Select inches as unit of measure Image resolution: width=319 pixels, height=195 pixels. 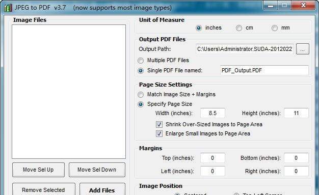[x=199, y=28]
